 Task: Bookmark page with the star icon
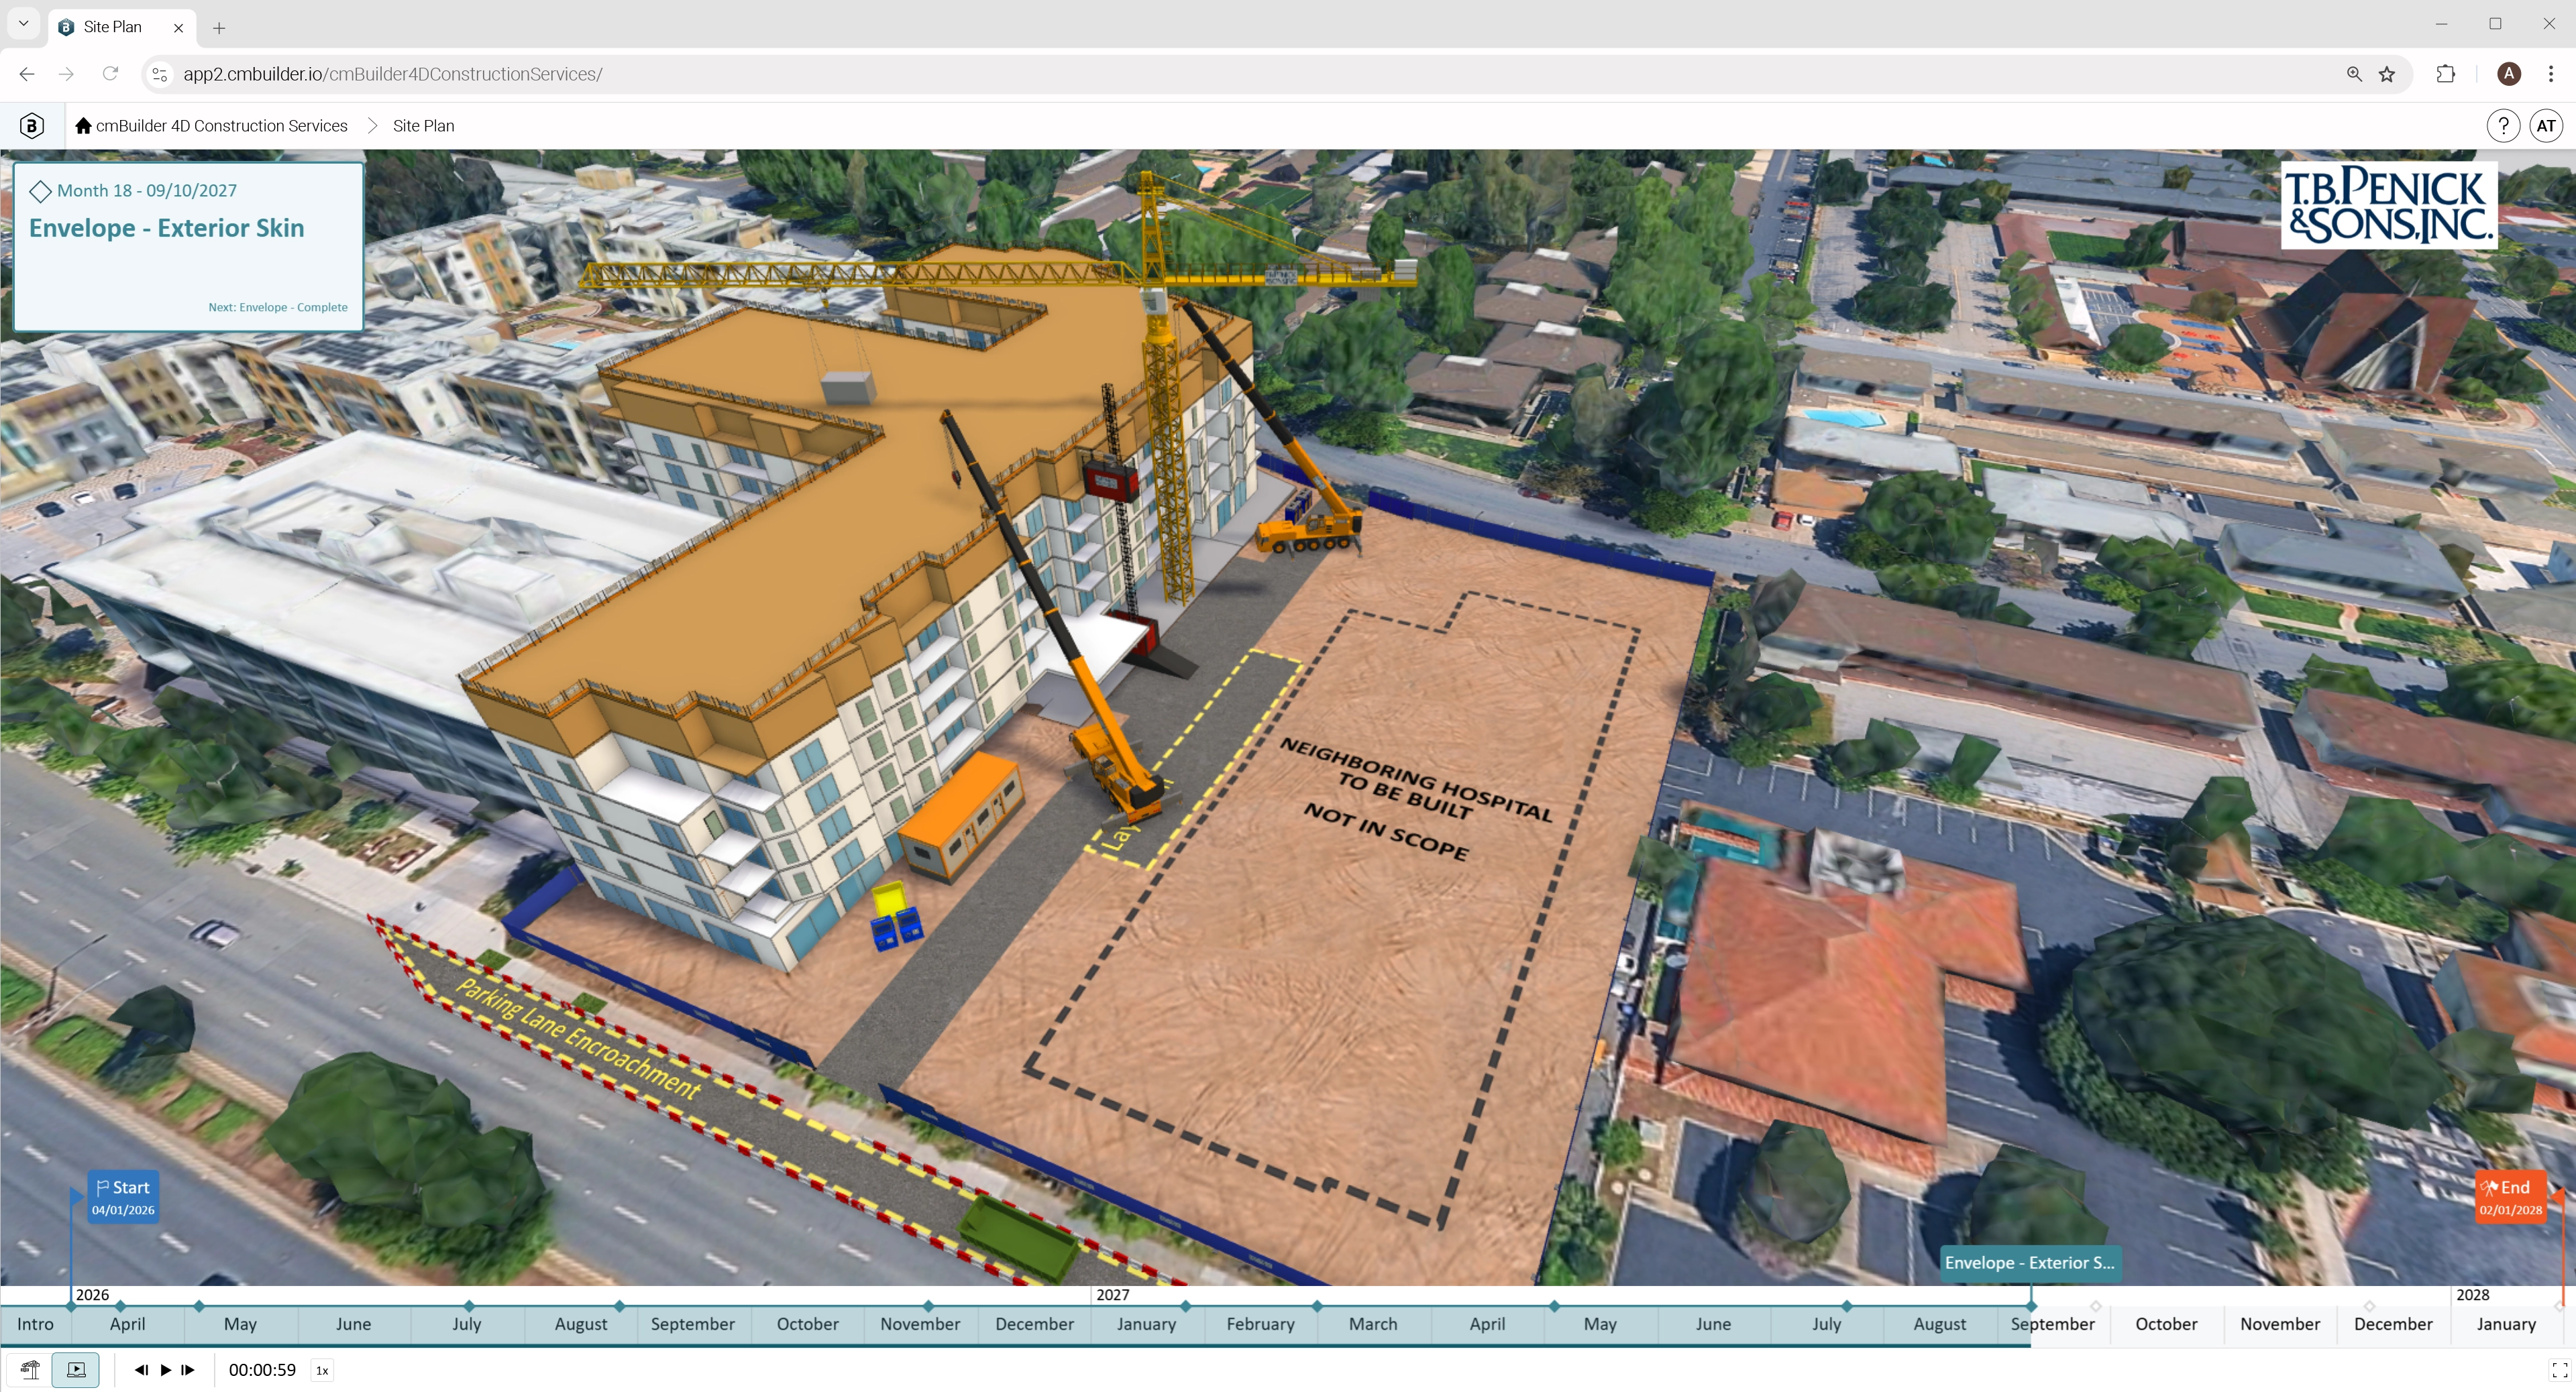(2387, 74)
